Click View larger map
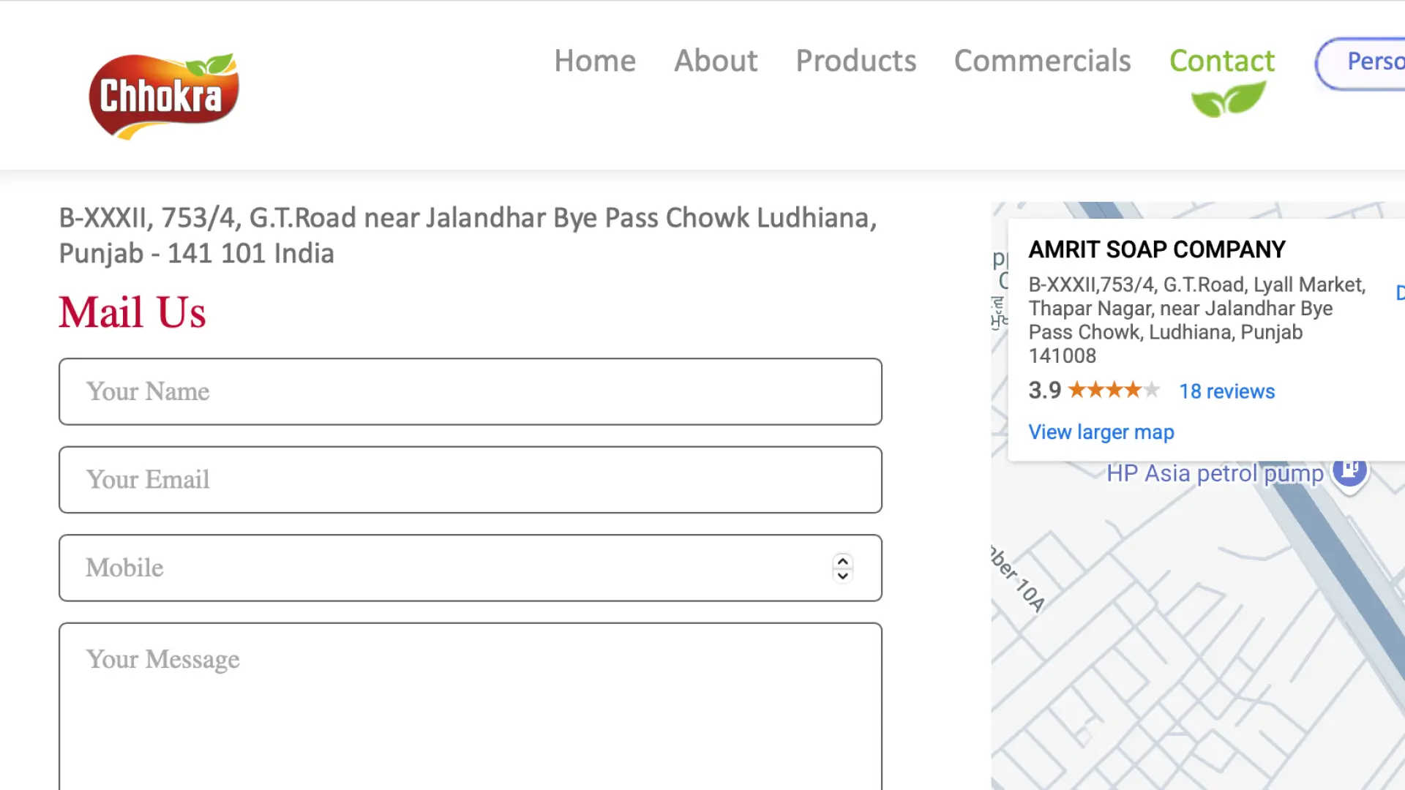1405x790 pixels. point(1101,432)
